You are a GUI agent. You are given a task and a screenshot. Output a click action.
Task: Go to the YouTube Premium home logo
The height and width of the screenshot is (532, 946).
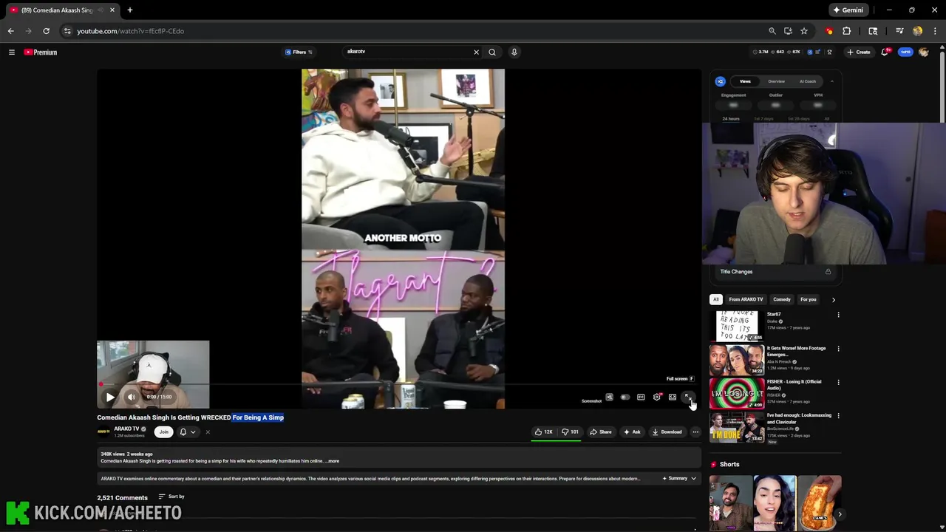[x=41, y=52]
